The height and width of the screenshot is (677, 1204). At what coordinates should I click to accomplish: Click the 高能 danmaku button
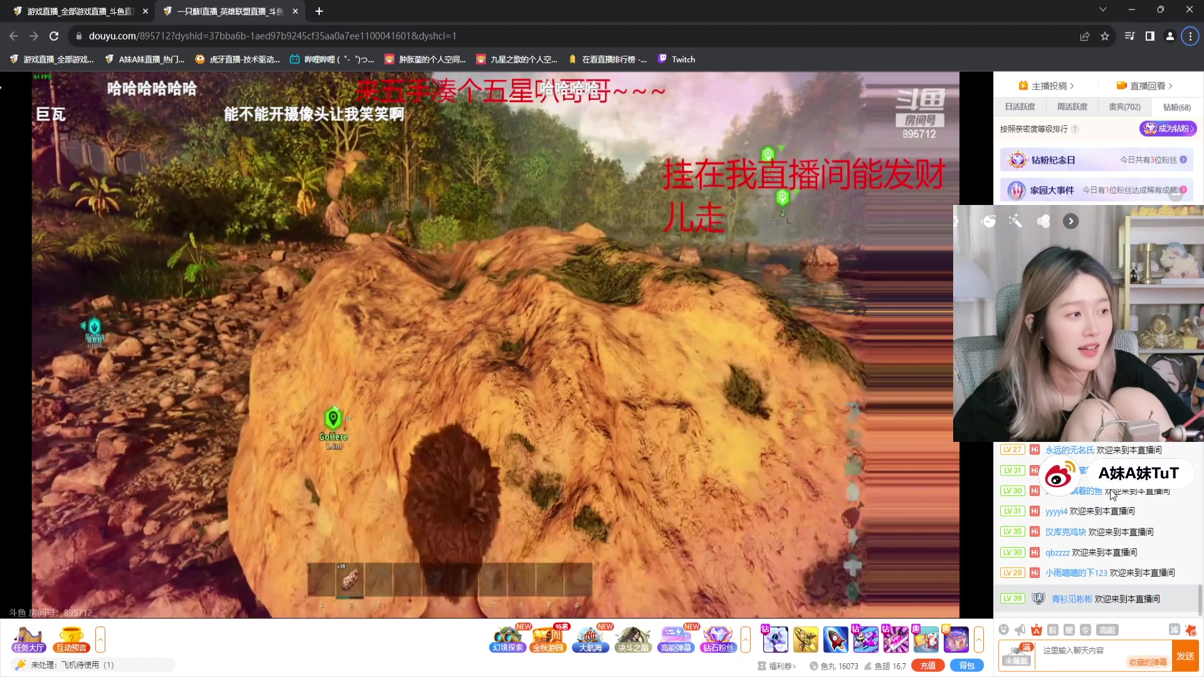pos(1107,630)
